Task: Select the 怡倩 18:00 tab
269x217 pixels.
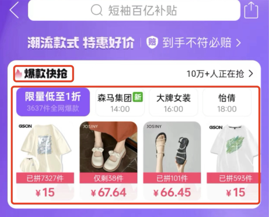Action: pyautogui.click(x=227, y=102)
